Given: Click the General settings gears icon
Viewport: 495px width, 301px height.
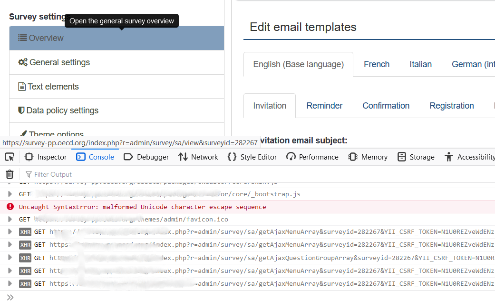Looking at the screenshot, I should point(22,62).
